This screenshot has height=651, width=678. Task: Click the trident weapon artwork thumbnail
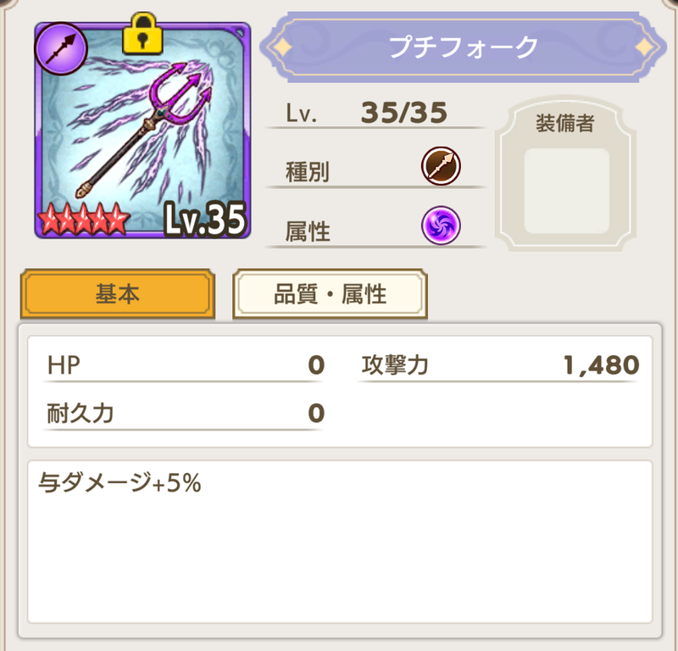tap(142, 130)
